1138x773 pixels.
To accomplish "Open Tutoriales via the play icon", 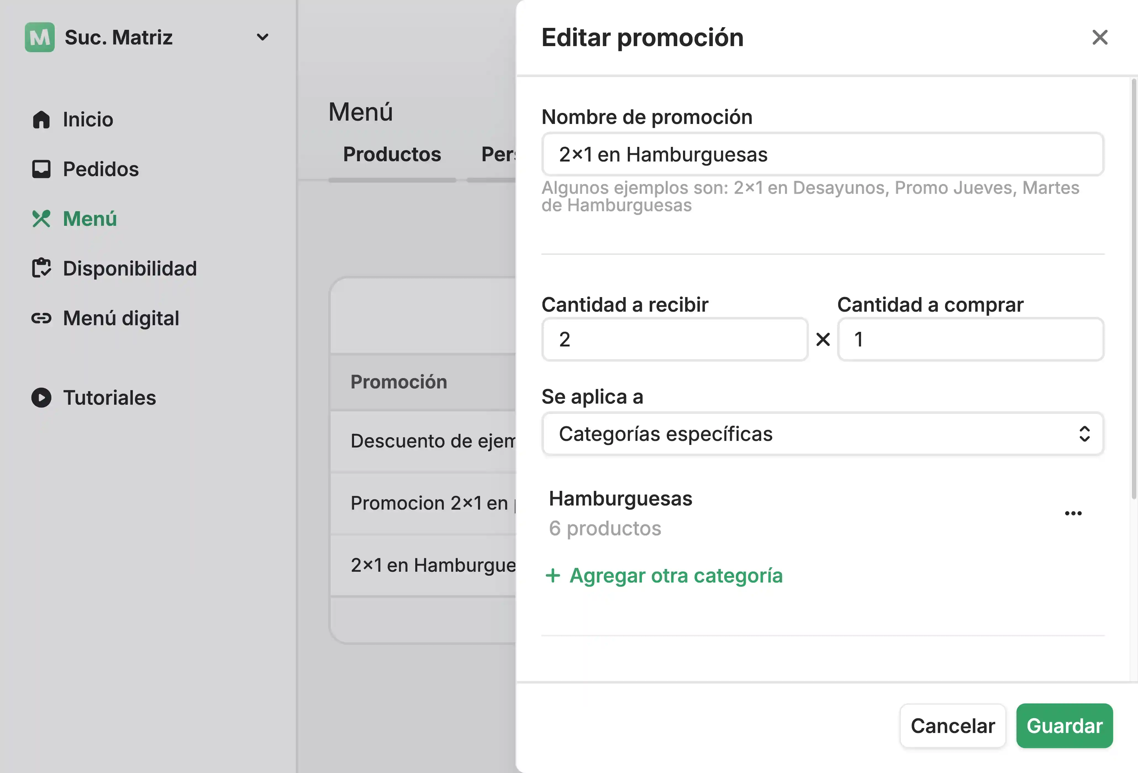I will (42, 398).
